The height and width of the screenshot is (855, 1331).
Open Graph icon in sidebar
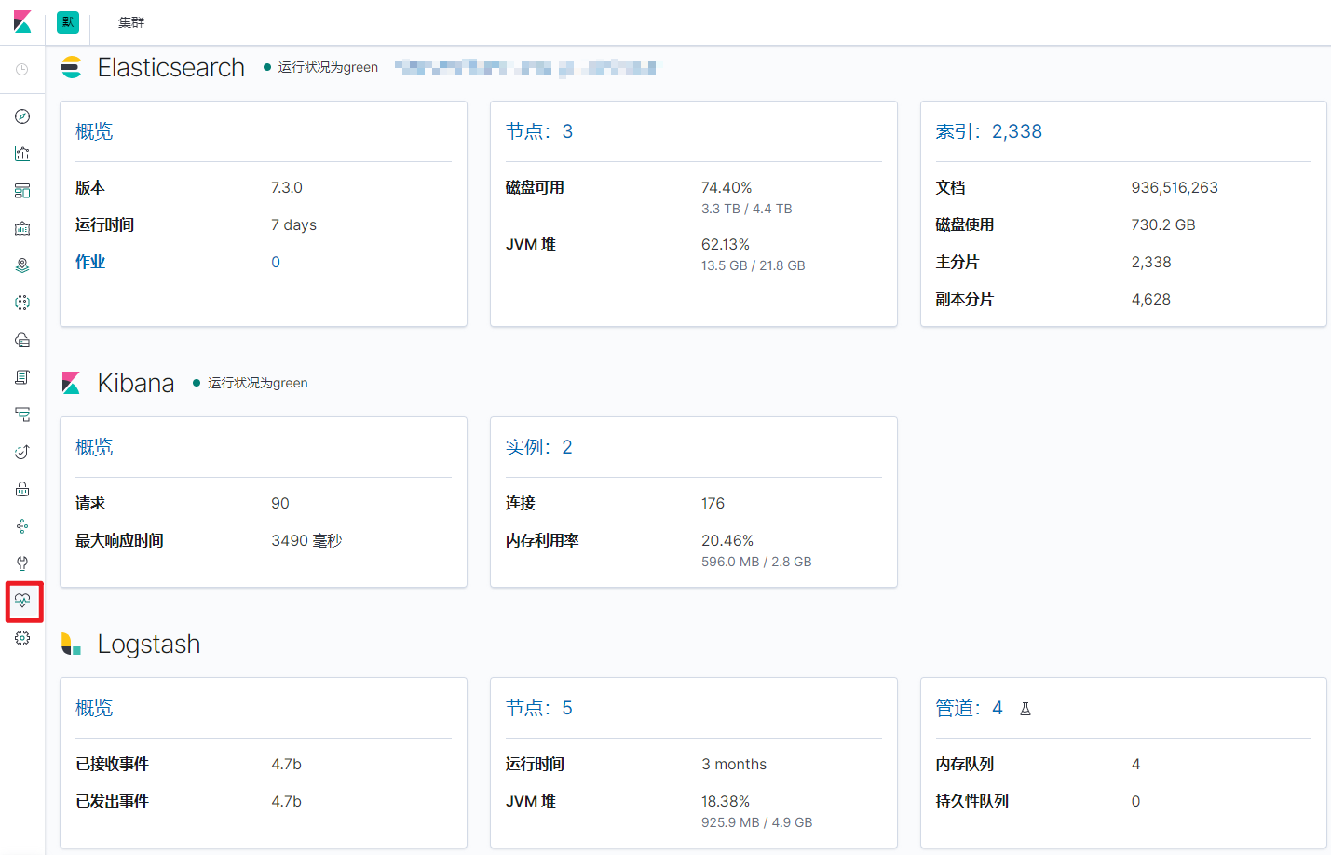pyautogui.click(x=22, y=526)
